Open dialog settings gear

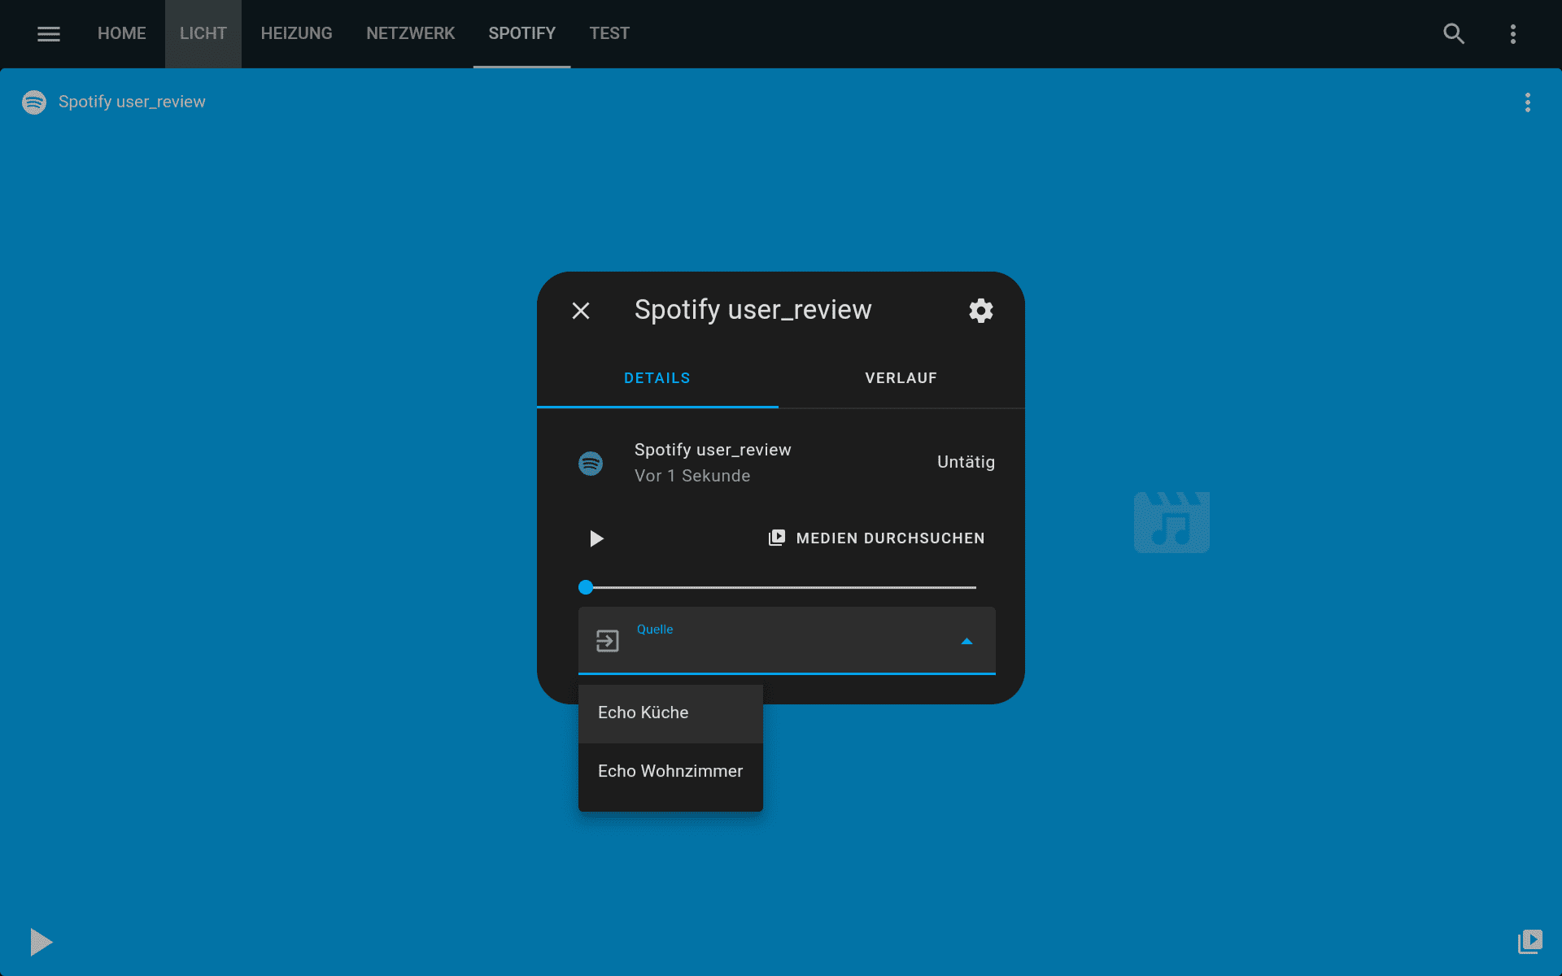(x=981, y=311)
